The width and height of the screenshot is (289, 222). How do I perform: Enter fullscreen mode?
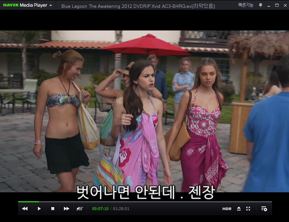click(248, 209)
